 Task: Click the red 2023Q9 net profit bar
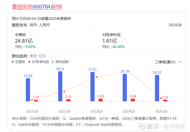[101, 100]
